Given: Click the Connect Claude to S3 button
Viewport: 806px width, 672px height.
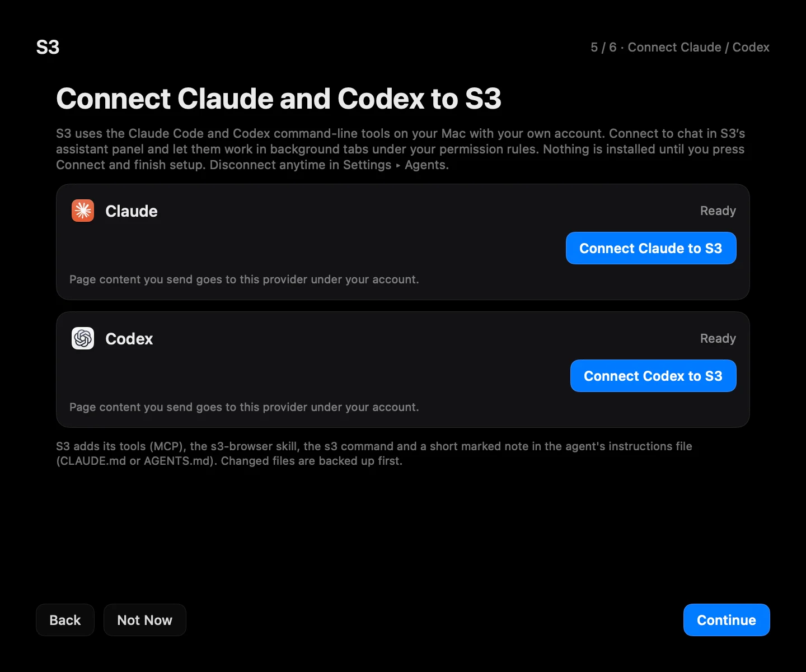Looking at the screenshot, I should (x=651, y=248).
